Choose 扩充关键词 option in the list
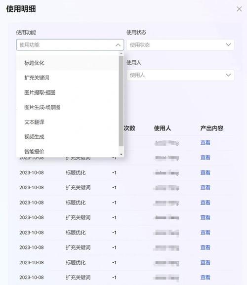Image resolution: width=247 pixels, height=285 pixels. click(x=68, y=78)
